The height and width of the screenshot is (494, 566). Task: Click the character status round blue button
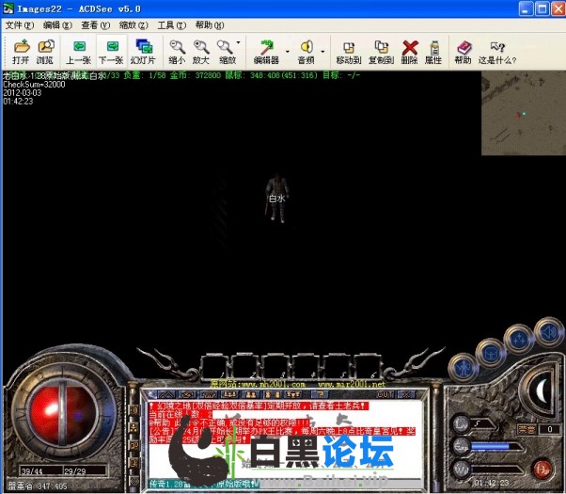464,368
